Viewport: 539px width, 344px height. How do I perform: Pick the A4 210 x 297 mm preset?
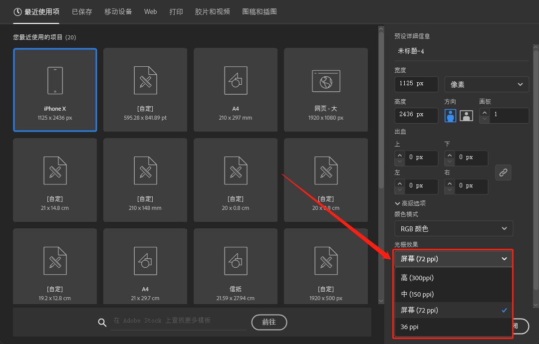(x=236, y=90)
